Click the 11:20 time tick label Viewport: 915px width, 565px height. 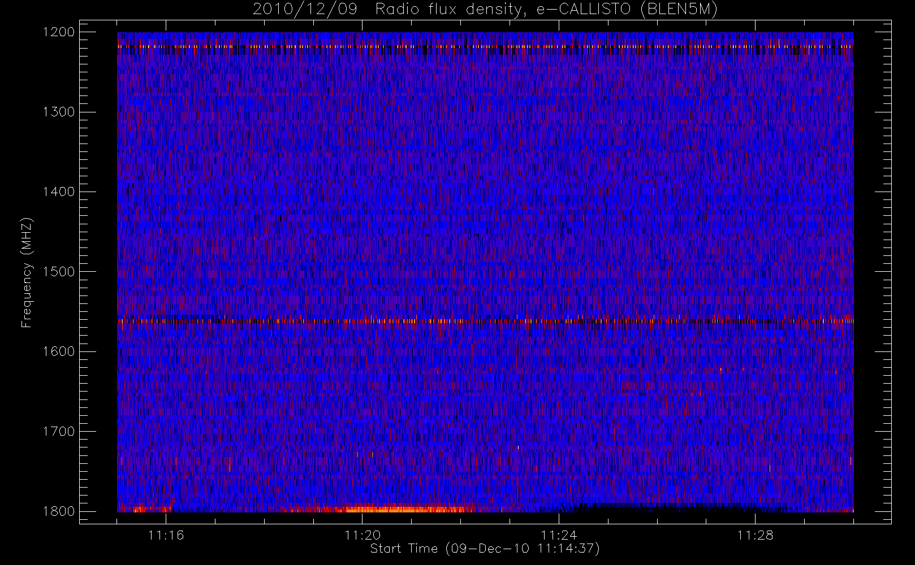tap(362, 535)
